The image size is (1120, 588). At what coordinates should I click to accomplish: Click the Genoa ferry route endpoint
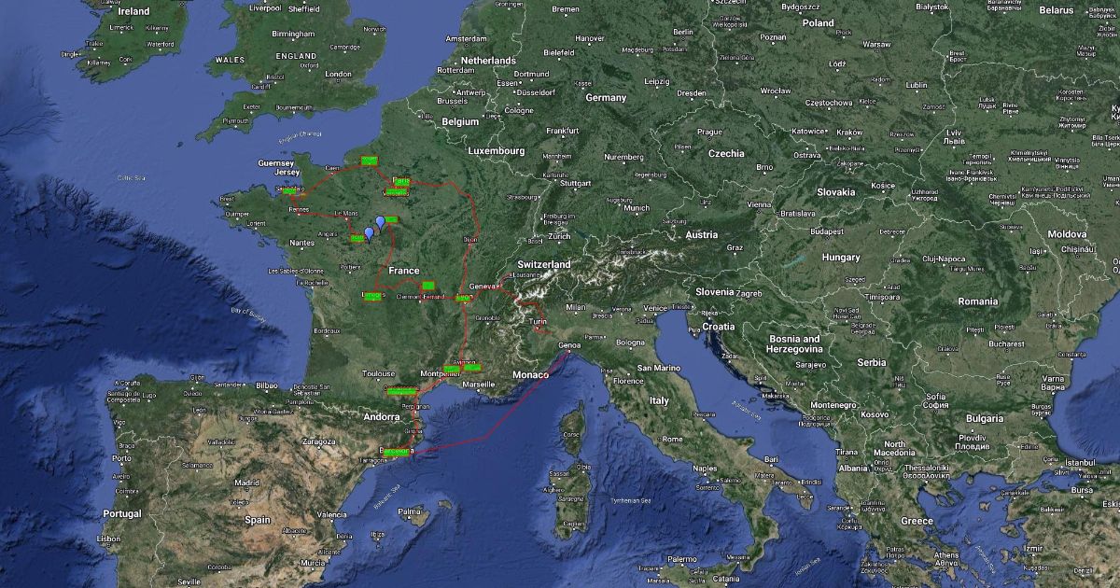coord(568,352)
